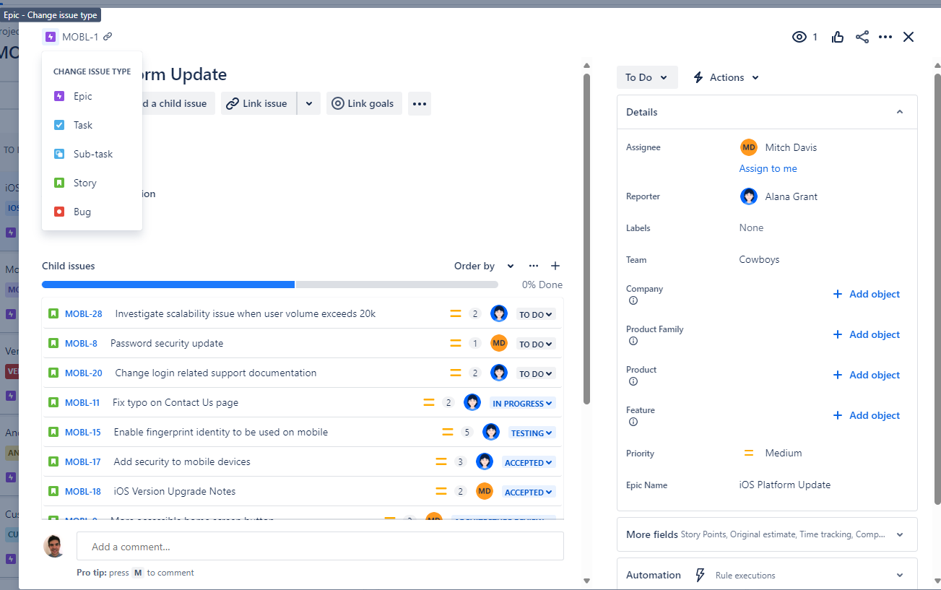Click the Assign to me link
The height and width of the screenshot is (590, 941).
768,168
